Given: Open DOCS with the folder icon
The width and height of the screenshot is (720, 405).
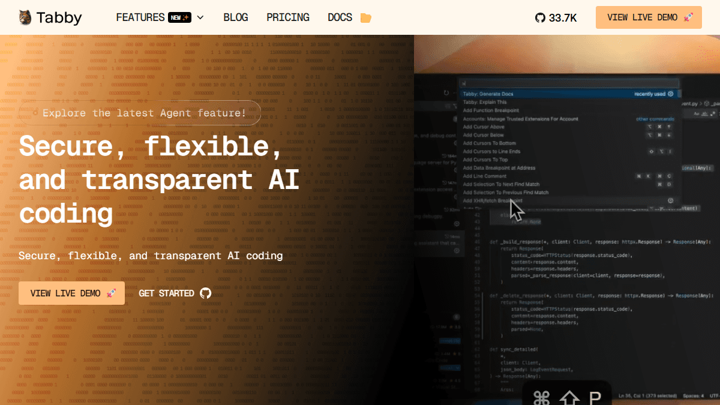Looking at the screenshot, I should 349,17.
